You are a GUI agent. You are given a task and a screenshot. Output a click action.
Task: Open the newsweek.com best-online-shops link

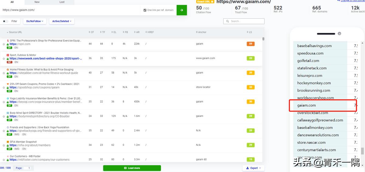(x=46, y=59)
